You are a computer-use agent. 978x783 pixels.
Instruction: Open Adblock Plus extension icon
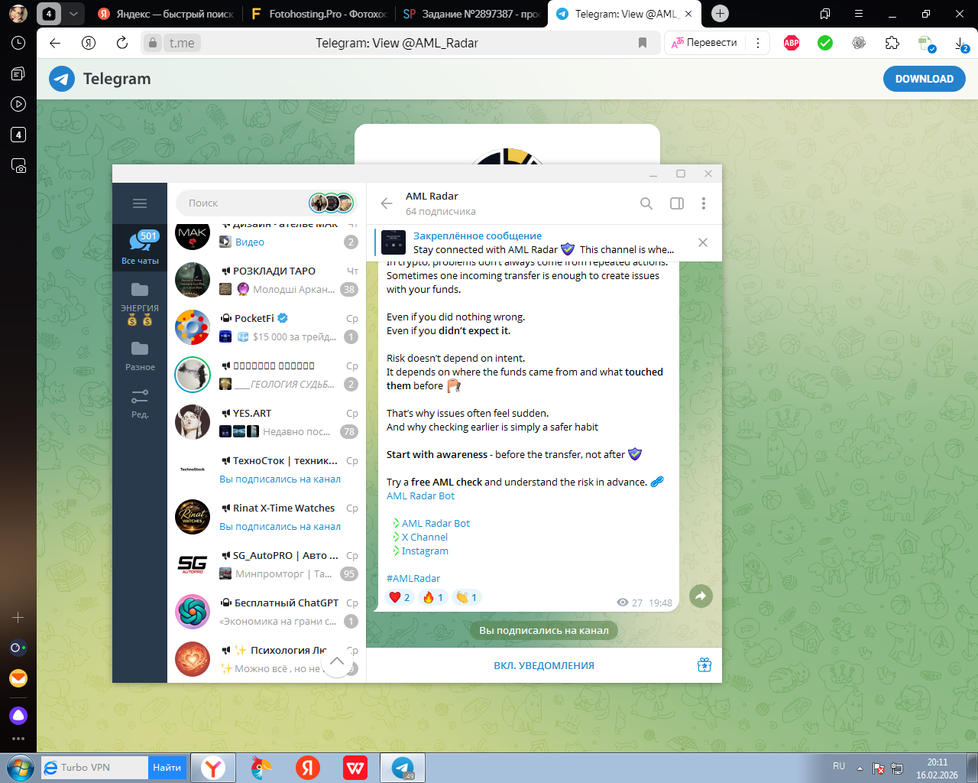coord(792,43)
